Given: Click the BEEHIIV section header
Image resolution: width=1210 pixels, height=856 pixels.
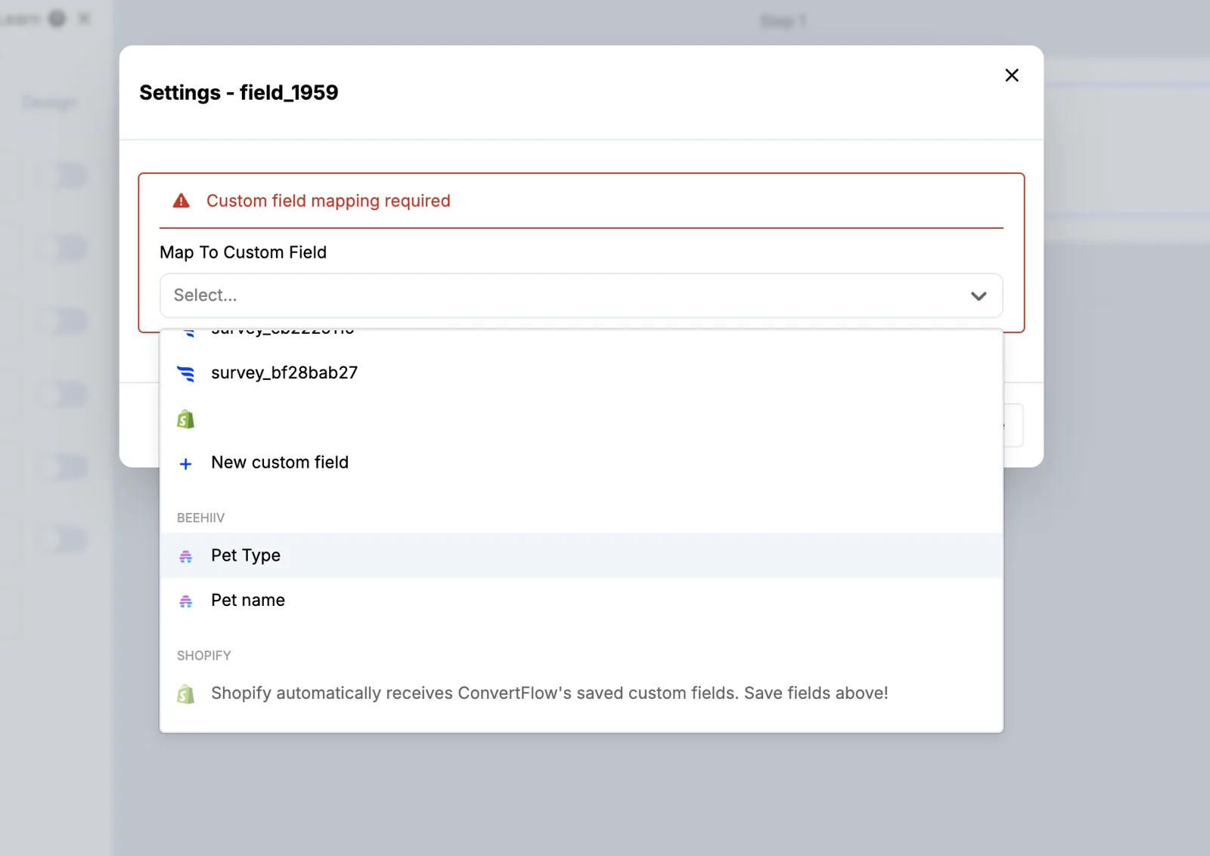Looking at the screenshot, I should [200, 518].
